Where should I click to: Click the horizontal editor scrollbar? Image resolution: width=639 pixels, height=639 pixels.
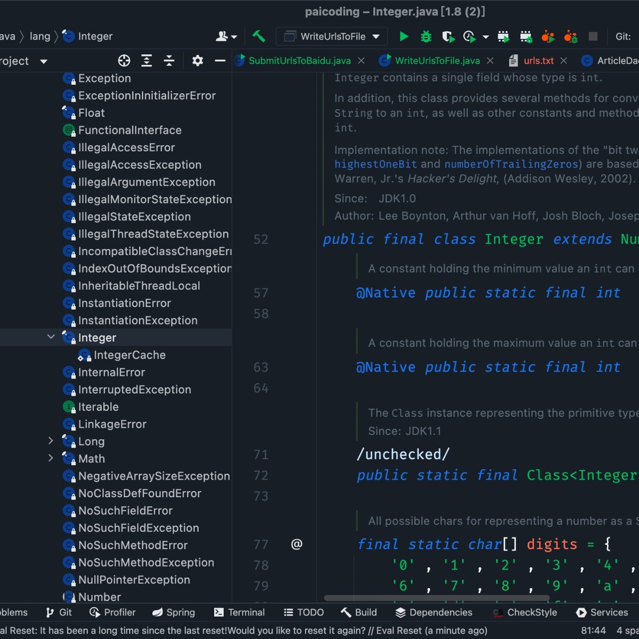click(437, 598)
